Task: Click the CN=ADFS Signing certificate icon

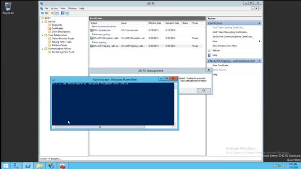Action: [92, 46]
